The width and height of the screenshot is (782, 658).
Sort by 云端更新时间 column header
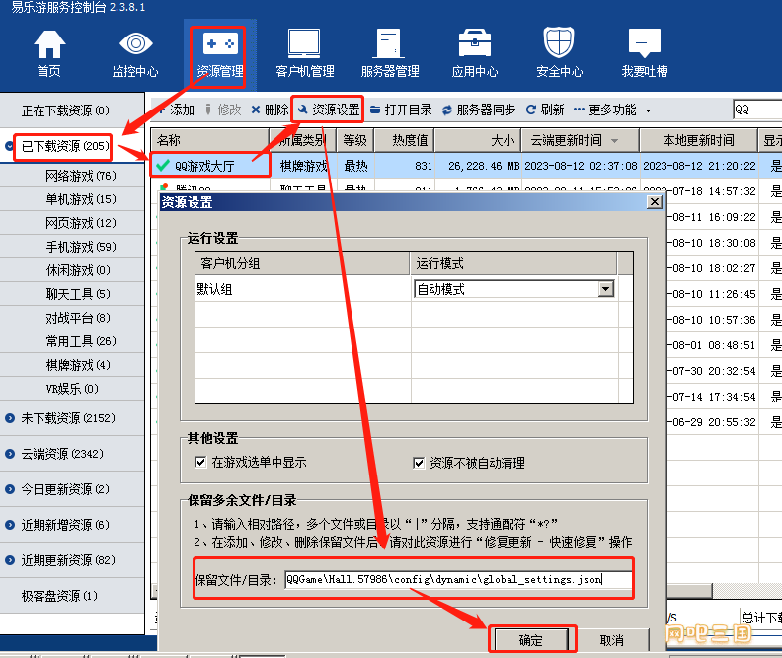(x=580, y=140)
